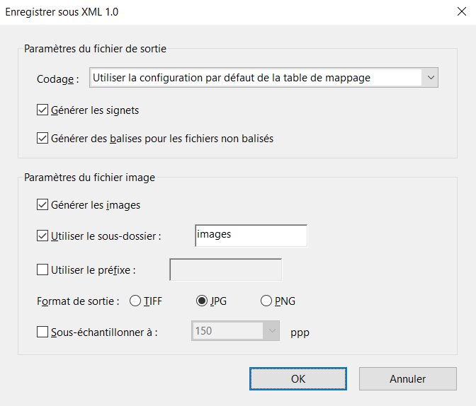Select TIFF output format
Screen dimensions: 476x406
(135, 301)
